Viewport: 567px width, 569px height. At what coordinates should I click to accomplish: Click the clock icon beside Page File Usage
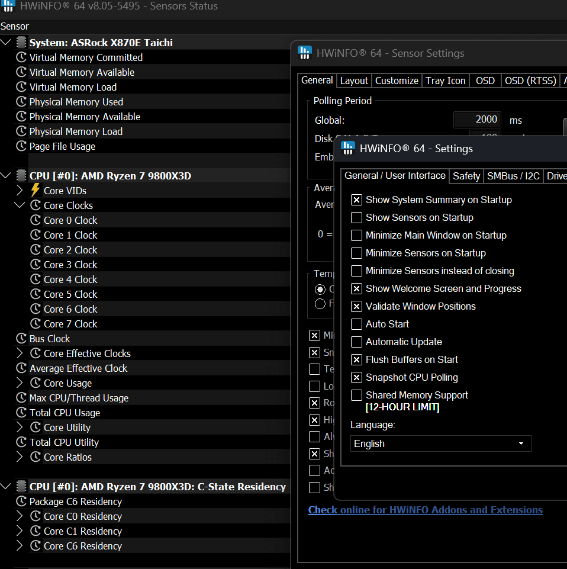tap(21, 146)
